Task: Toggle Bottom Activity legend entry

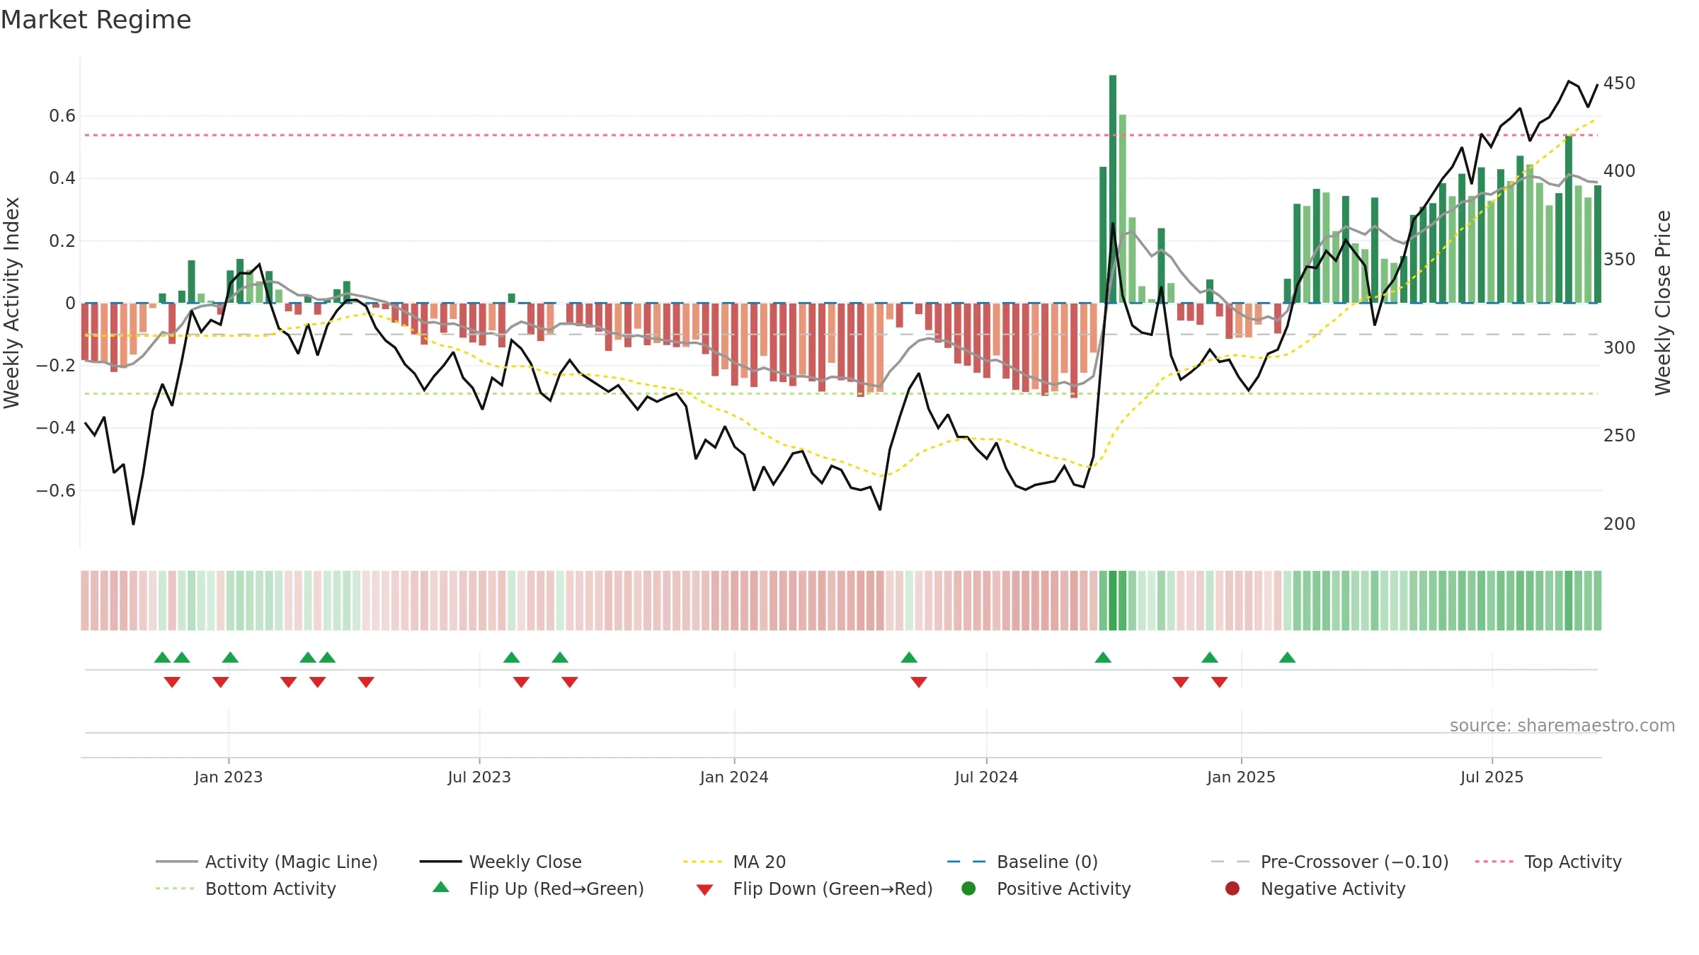Action: (246, 889)
